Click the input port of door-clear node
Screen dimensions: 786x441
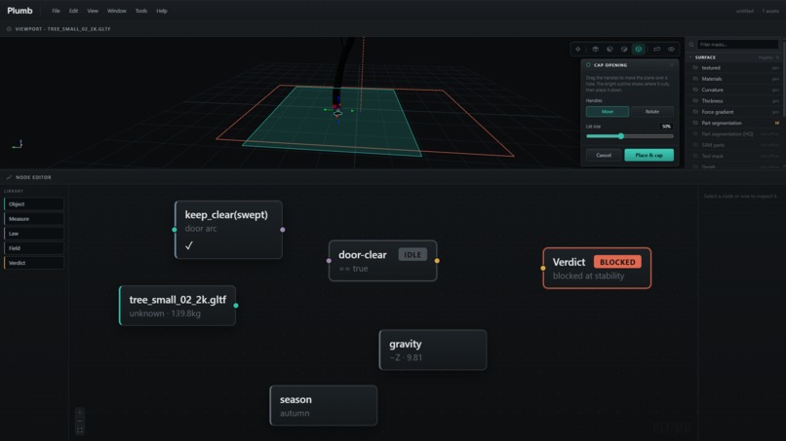(329, 261)
